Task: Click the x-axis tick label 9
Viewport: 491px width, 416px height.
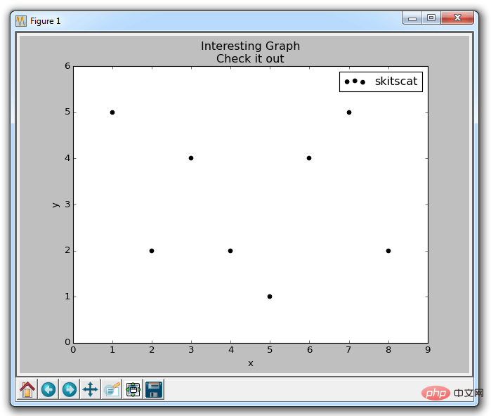Action: tap(428, 350)
